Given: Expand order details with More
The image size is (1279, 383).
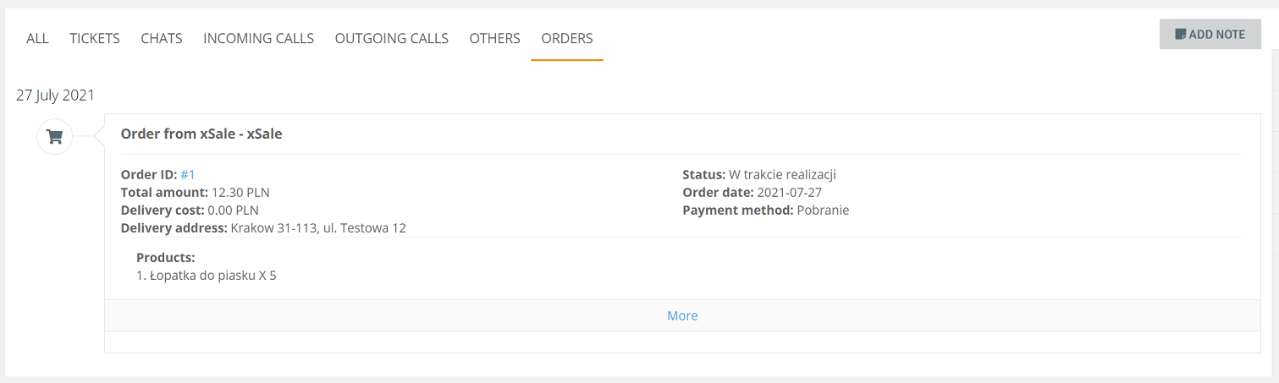Looking at the screenshot, I should tap(682, 315).
